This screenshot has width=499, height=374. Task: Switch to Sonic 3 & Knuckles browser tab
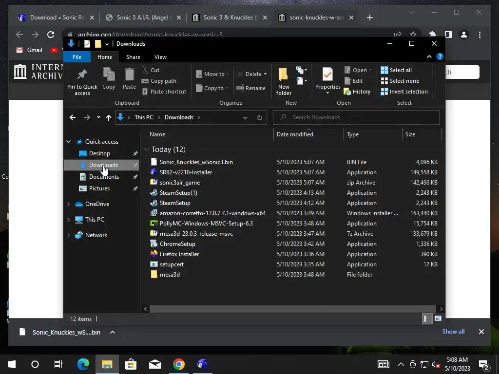(230, 18)
